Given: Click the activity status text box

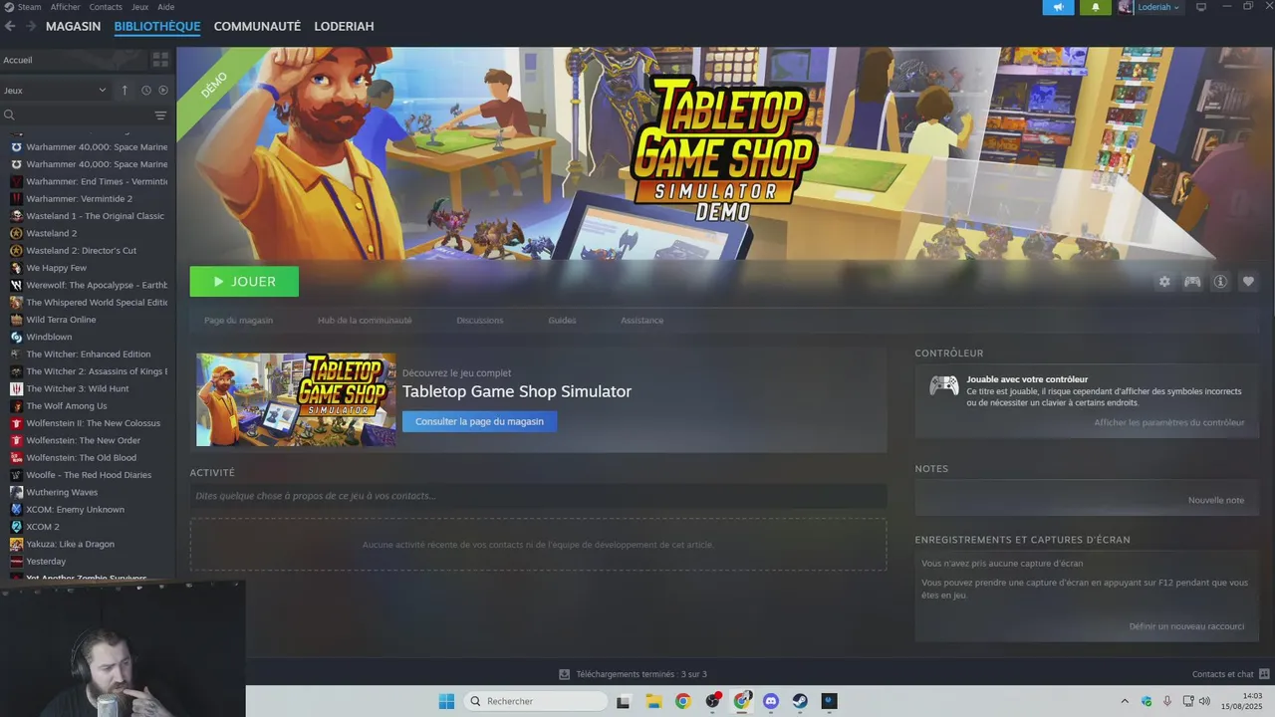Looking at the screenshot, I should click(x=538, y=496).
